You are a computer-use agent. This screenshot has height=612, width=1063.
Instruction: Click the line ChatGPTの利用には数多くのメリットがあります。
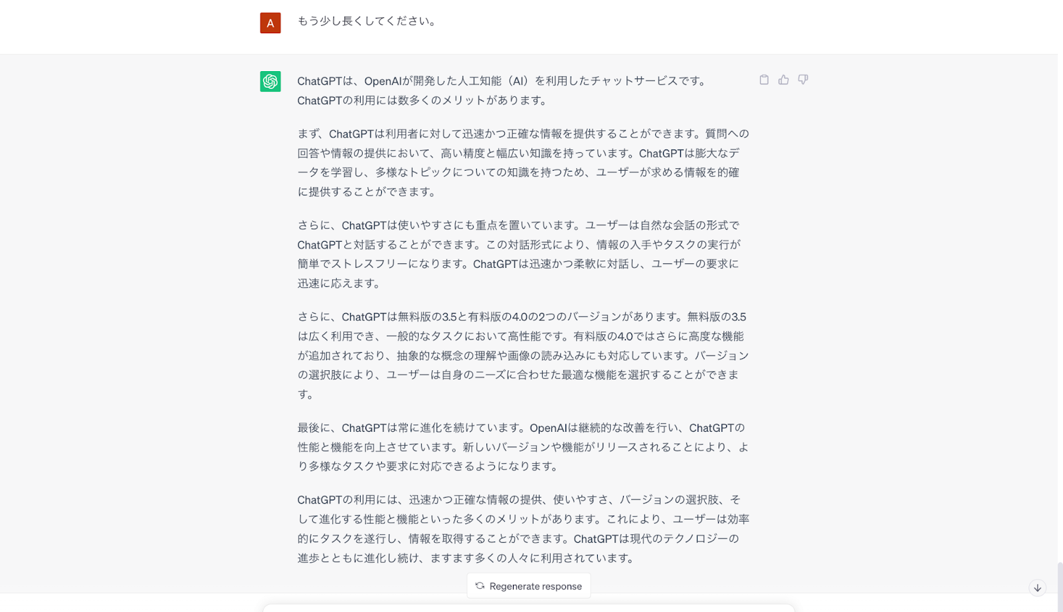(423, 100)
